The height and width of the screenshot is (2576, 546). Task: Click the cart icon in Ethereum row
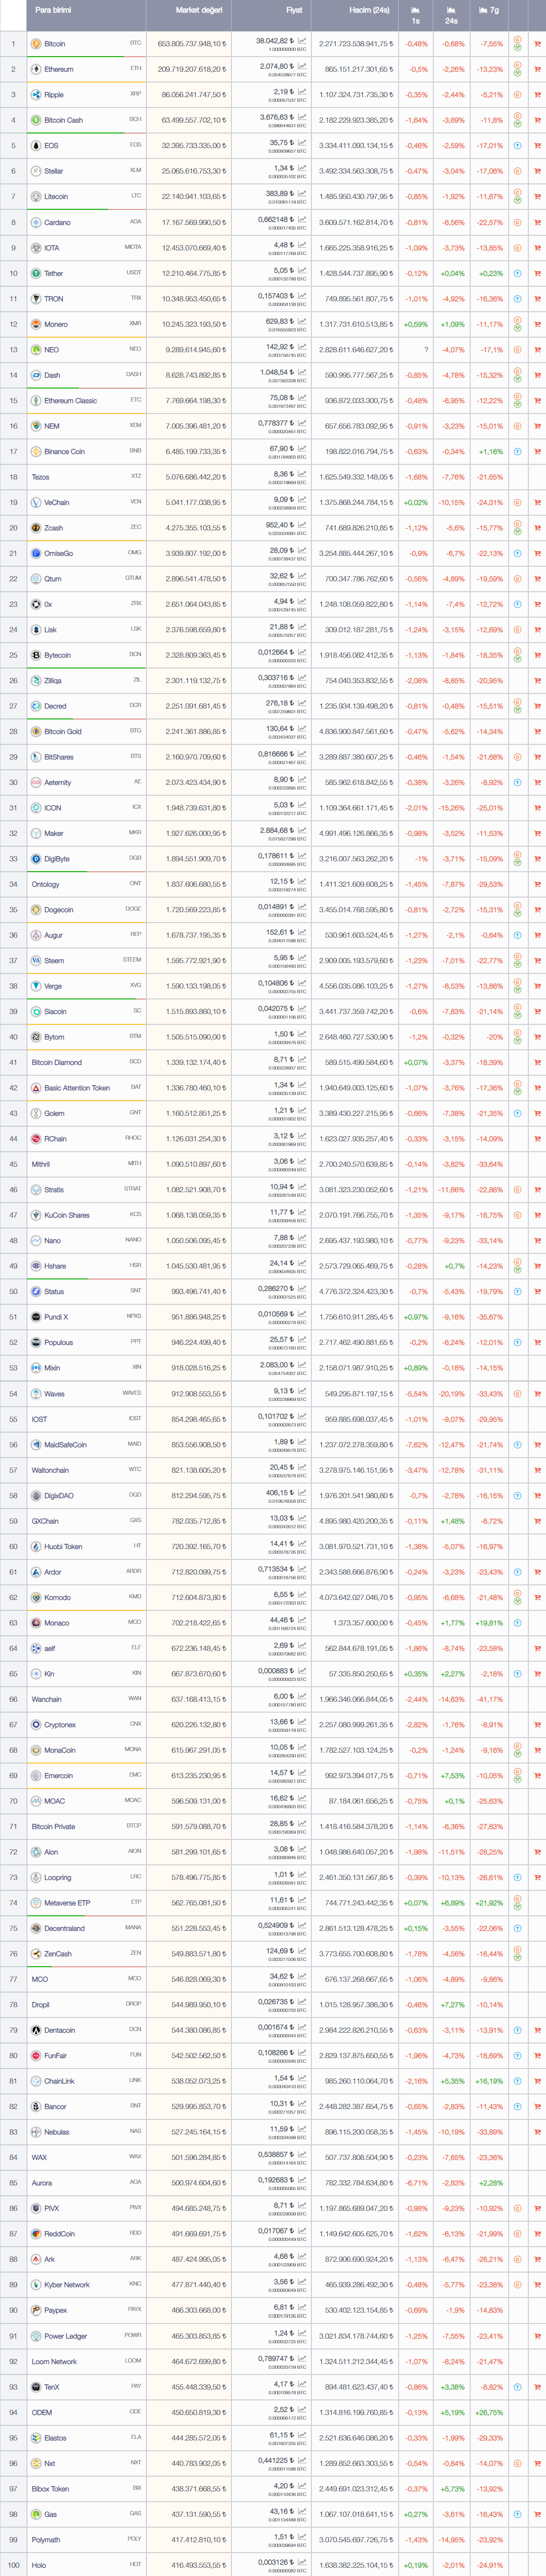537,69
